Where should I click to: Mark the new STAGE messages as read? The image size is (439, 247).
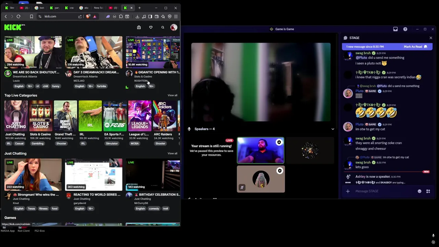[415, 47]
